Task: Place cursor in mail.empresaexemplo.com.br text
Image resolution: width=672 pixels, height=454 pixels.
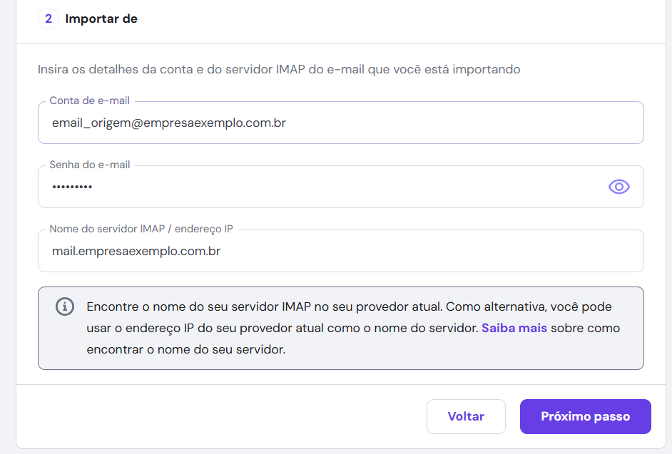Action: pos(136,251)
